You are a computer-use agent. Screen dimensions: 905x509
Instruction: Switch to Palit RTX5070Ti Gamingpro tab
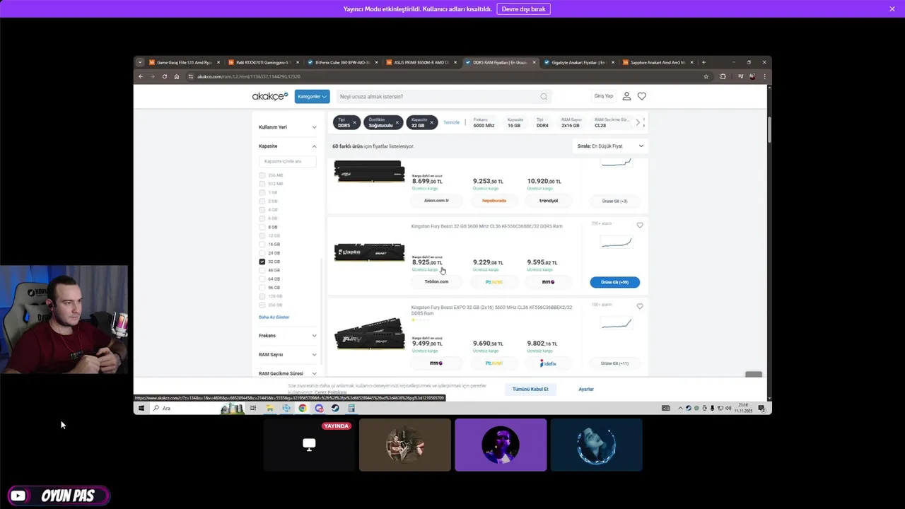262,62
